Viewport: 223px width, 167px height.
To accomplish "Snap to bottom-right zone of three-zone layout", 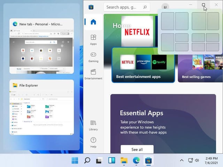I will point(182,47).
